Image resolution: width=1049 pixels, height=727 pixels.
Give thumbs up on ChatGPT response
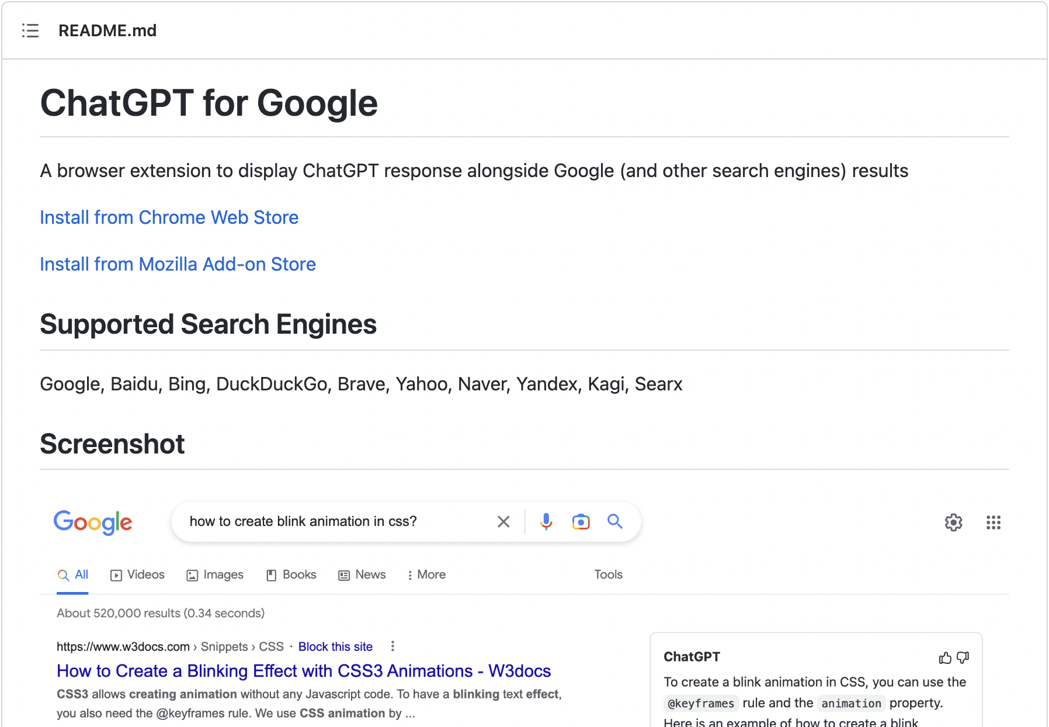click(944, 657)
